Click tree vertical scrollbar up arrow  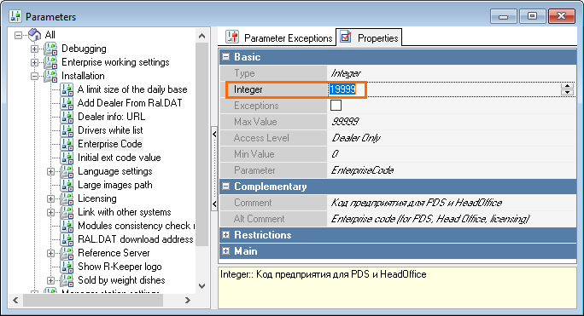(201, 36)
